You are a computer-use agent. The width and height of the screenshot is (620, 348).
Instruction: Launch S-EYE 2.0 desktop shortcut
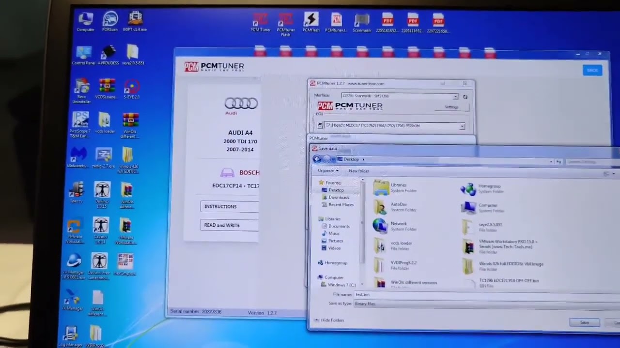tap(131, 89)
